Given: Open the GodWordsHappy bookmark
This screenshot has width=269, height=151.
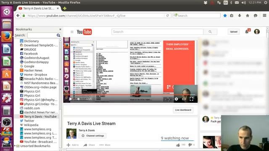Looking at the screenshot, I should point(34,62).
